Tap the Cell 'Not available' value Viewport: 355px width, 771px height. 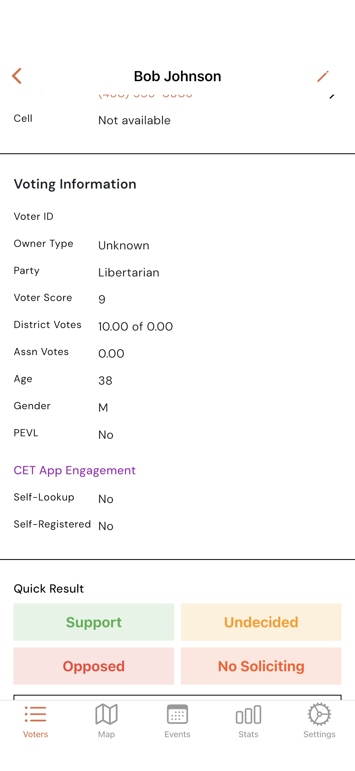pyautogui.click(x=134, y=120)
